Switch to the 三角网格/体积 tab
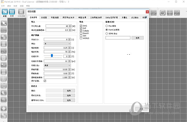Viewport: 187px width, 122px height. pyautogui.click(x=96, y=17)
